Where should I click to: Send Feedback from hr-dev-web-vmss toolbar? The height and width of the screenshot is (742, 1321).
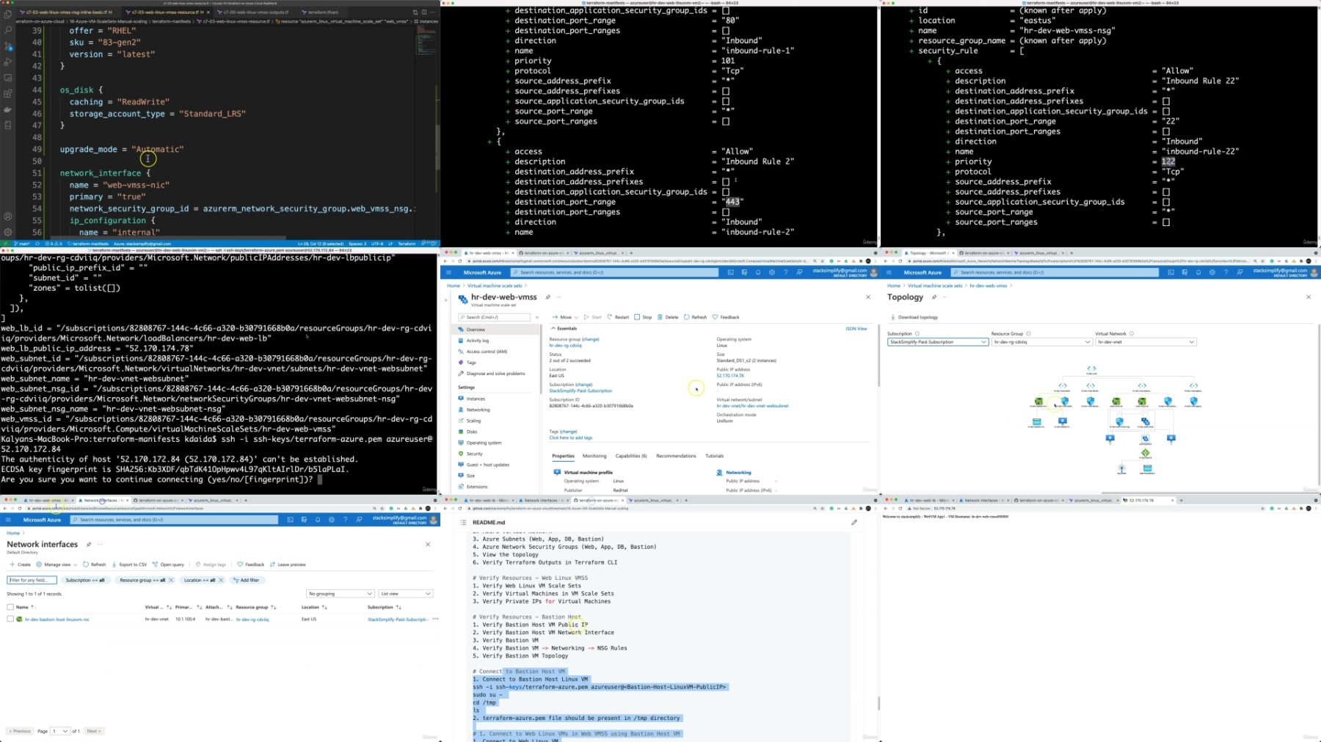[725, 317]
